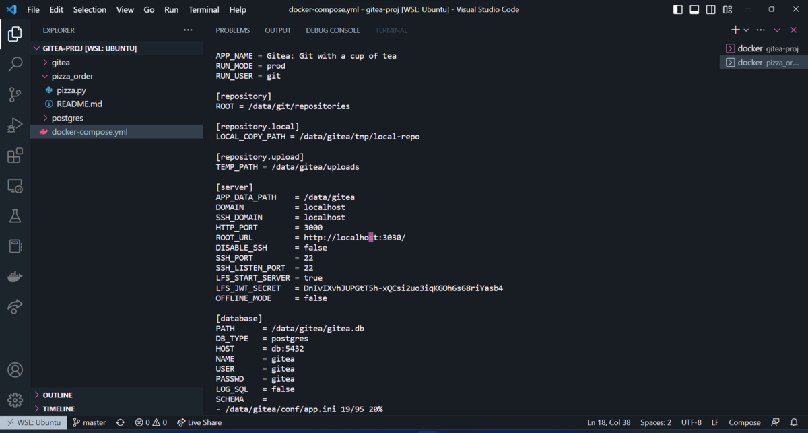Screen dimensions: 808x433
Task: Open the Terminal menu
Action: pos(204,9)
